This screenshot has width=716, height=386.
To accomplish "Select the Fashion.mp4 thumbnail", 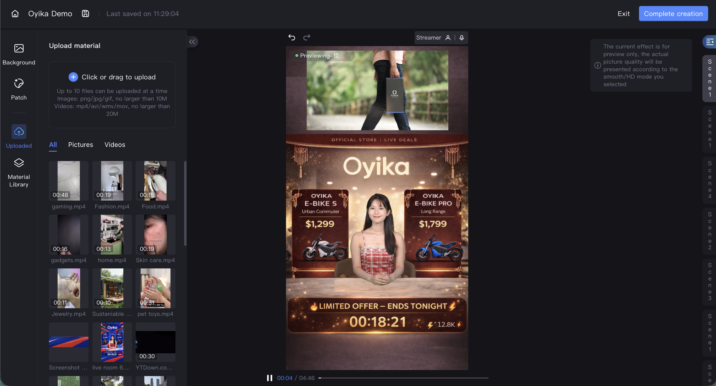I will [112, 181].
